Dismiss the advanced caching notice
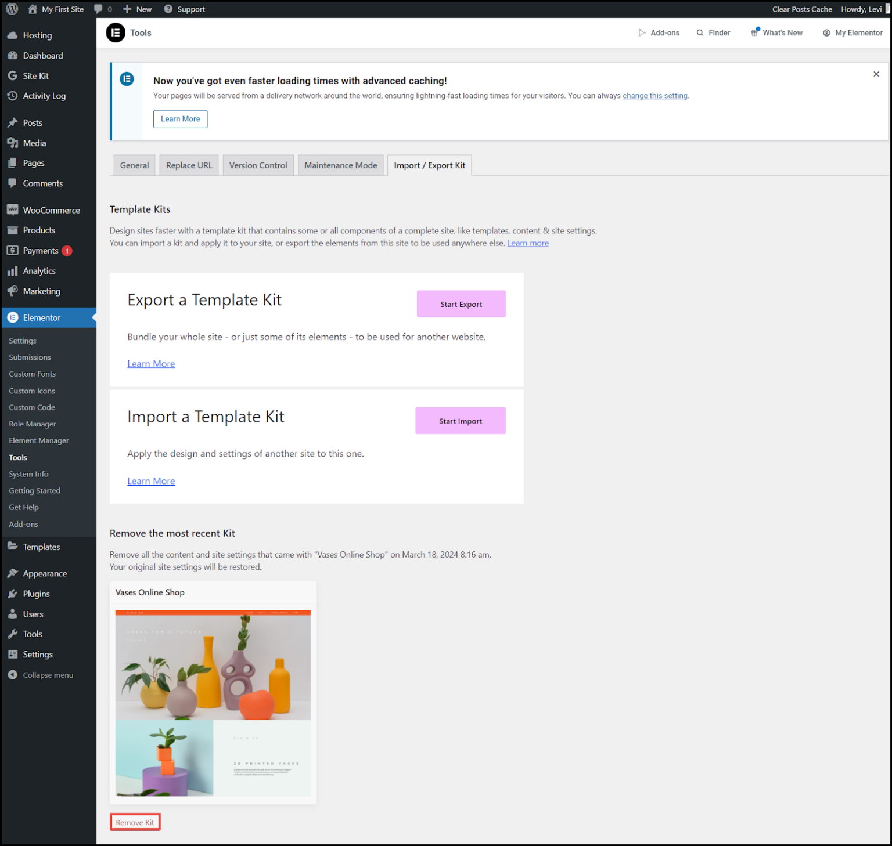 coord(876,74)
